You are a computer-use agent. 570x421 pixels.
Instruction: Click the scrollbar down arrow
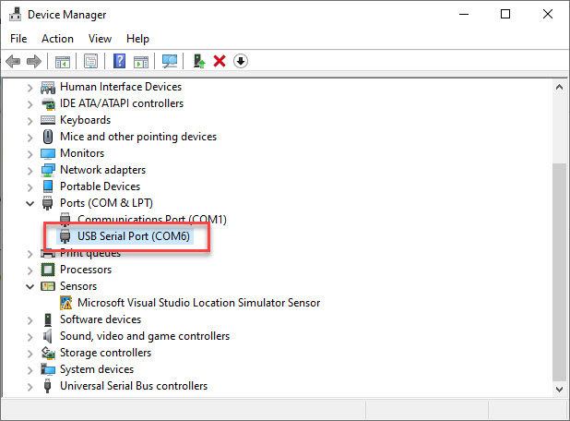click(x=560, y=389)
